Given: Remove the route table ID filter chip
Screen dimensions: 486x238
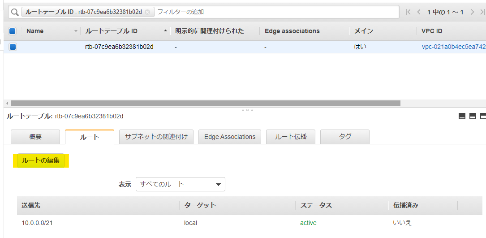Looking at the screenshot, I should click(x=147, y=12).
